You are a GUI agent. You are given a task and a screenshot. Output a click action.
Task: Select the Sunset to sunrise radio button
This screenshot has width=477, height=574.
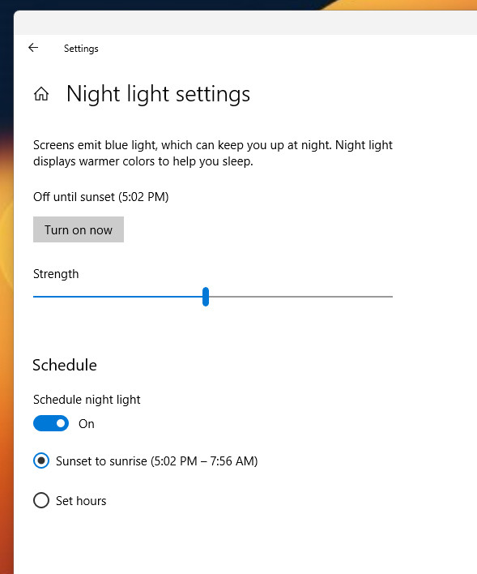(41, 460)
